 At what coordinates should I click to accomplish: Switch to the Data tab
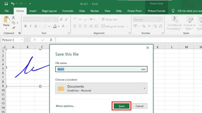pyautogui.click(x=82, y=11)
